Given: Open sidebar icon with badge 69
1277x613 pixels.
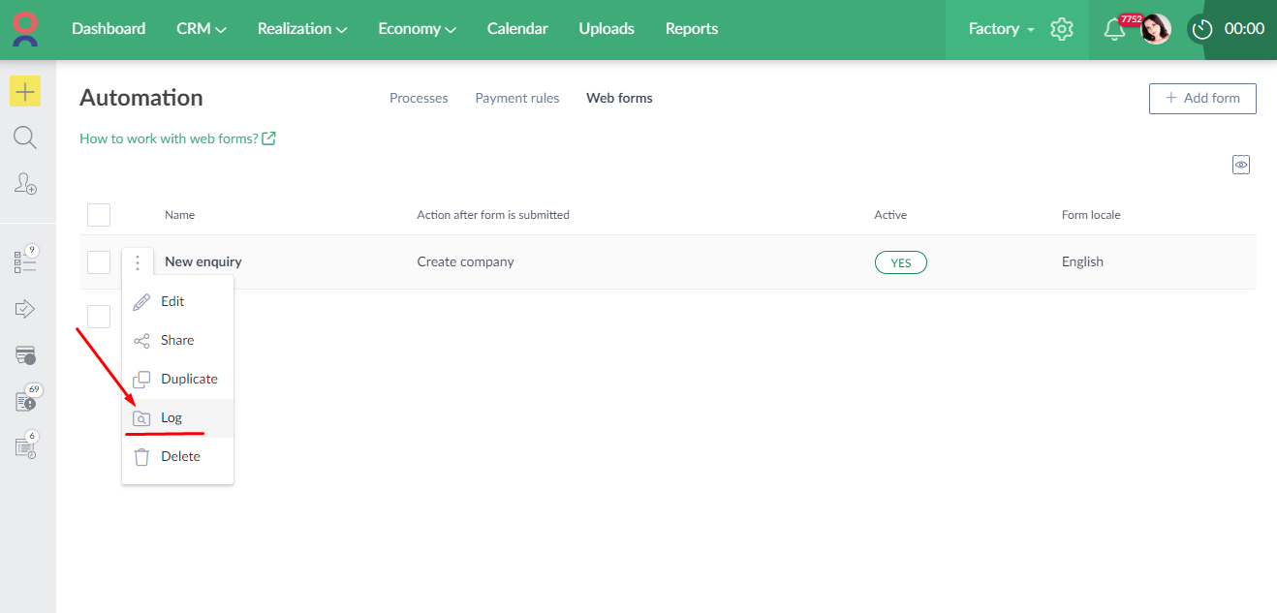Looking at the screenshot, I should tap(25, 401).
